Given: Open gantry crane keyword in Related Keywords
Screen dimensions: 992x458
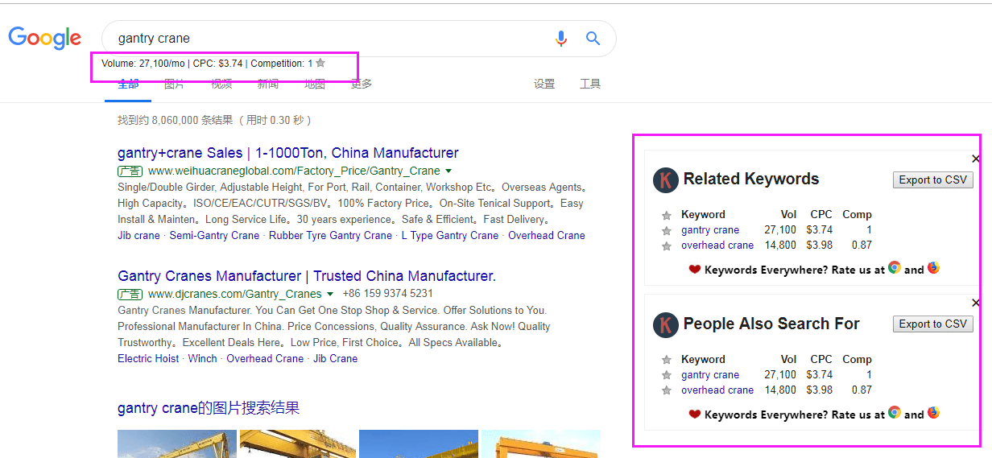Looking at the screenshot, I should click(710, 230).
